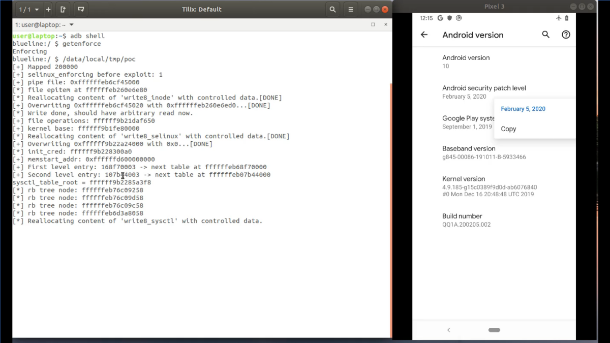Maximize the terminal pane using square icon
This screenshot has width=610, height=343.
pyautogui.click(x=373, y=24)
